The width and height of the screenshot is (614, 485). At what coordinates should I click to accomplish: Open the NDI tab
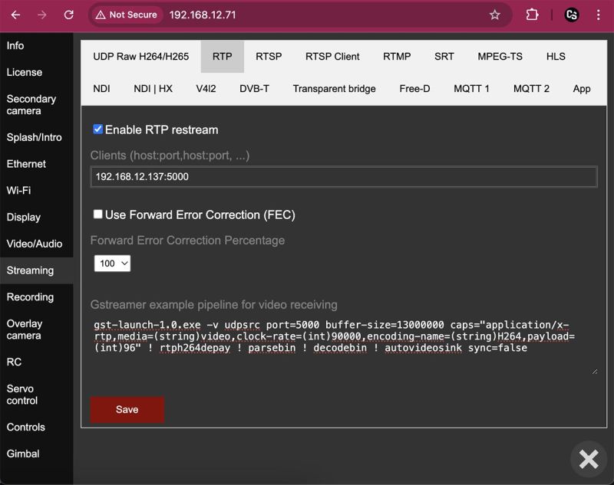[x=101, y=89]
